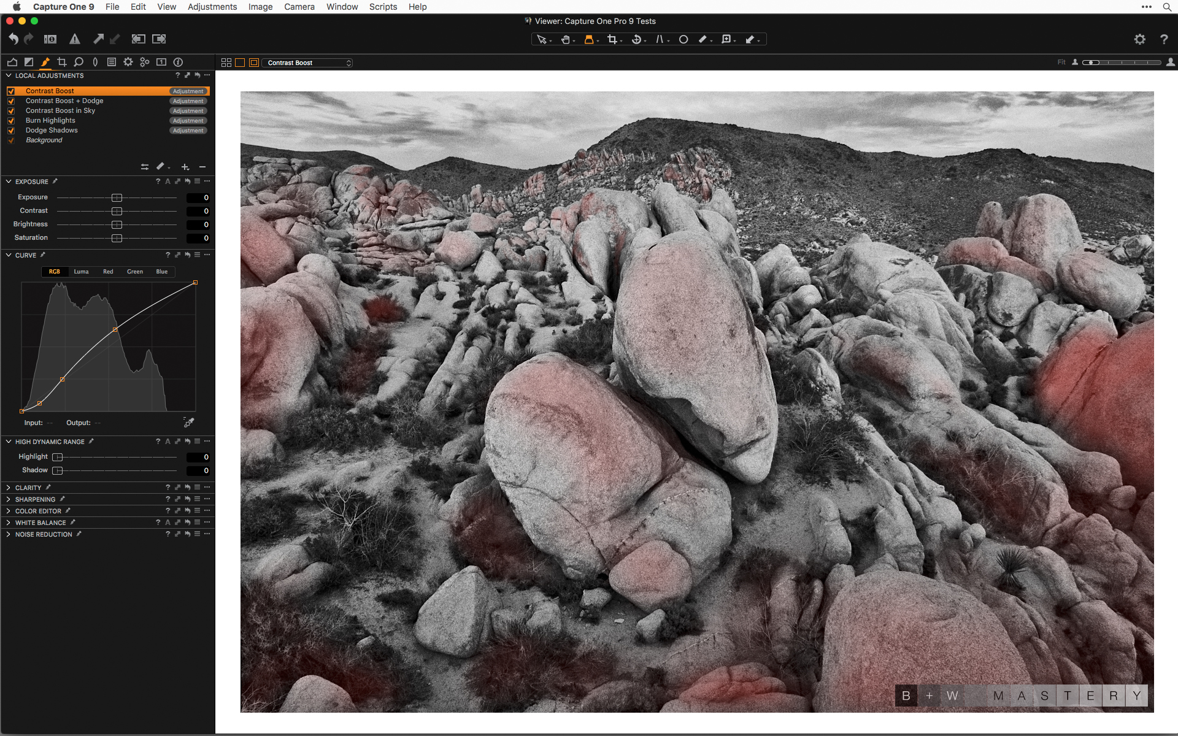
Task: Uncheck the Contrast Boost layer checkbox
Action: click(x=11, y=91)
